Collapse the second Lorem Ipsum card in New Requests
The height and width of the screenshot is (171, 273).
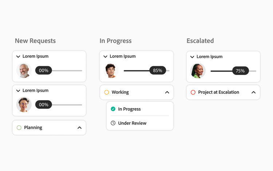(x=18, y=91)
